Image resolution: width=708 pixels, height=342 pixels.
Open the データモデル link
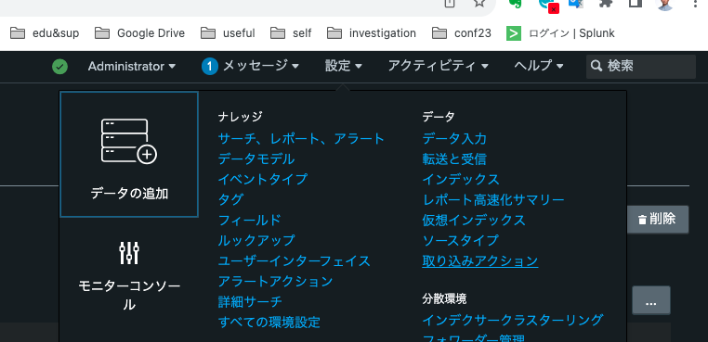[256, 159]
